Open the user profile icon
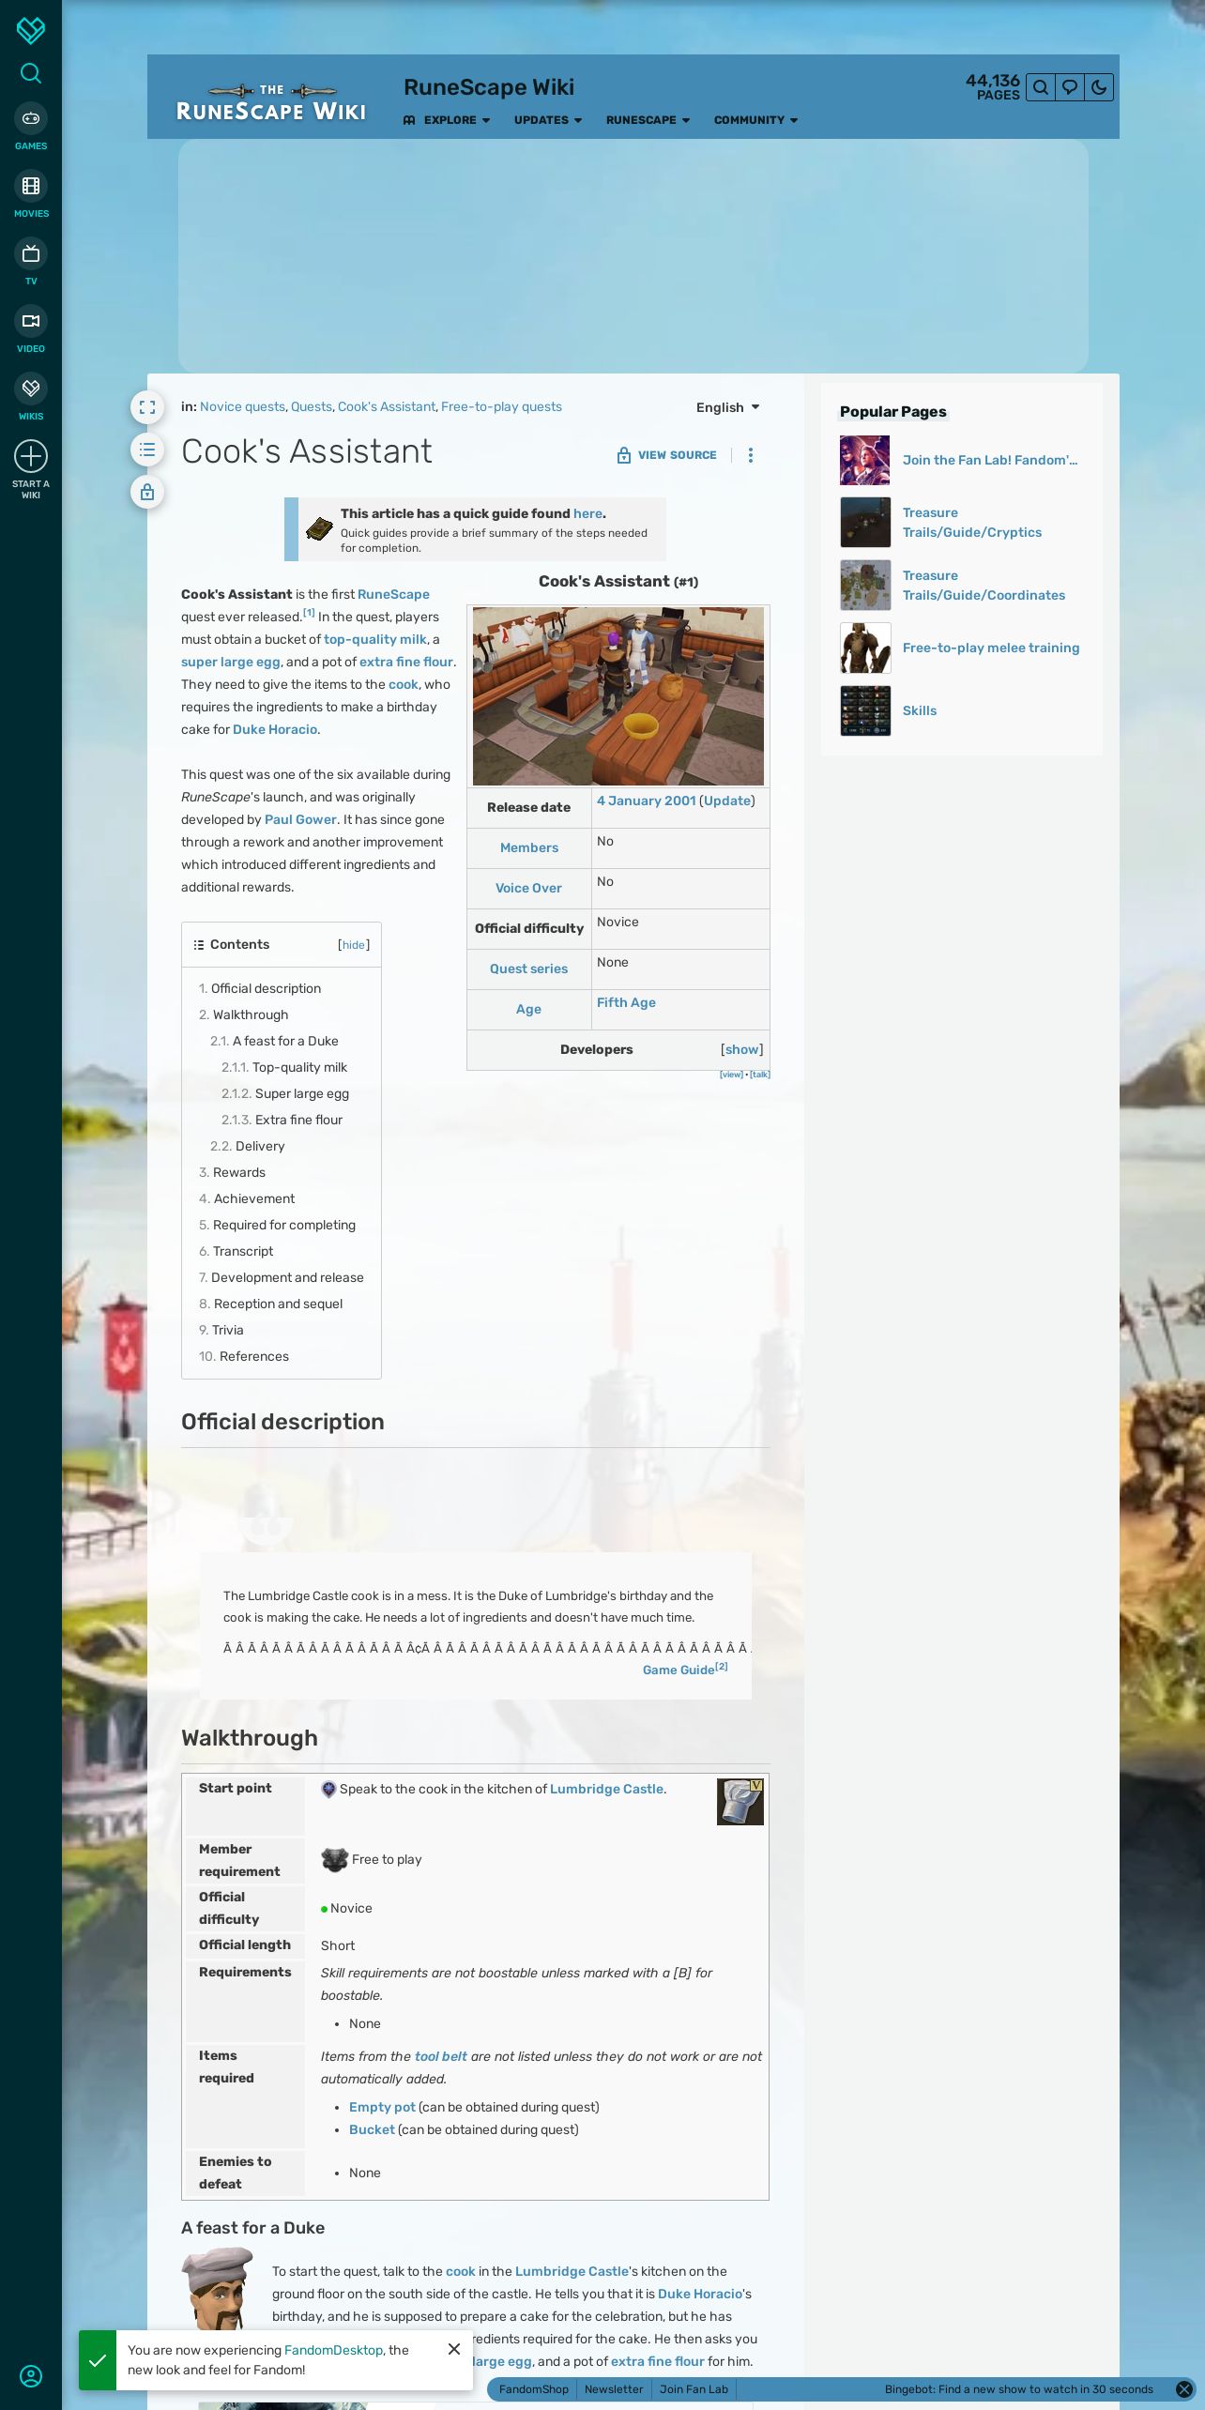Screen dimensions: 1205x2410 pos(31,2376)
